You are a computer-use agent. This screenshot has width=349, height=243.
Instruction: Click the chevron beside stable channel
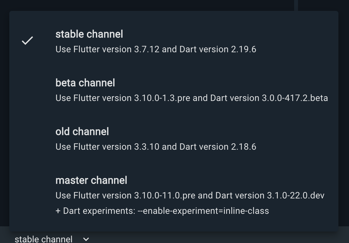(86, 239)
